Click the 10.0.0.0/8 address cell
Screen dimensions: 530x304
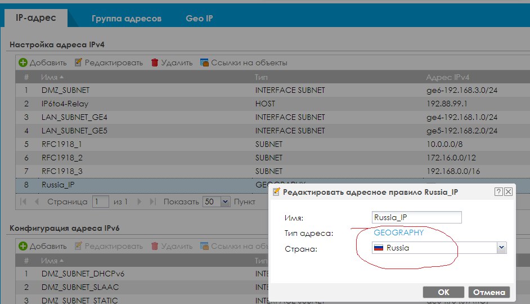pos(444,144)
